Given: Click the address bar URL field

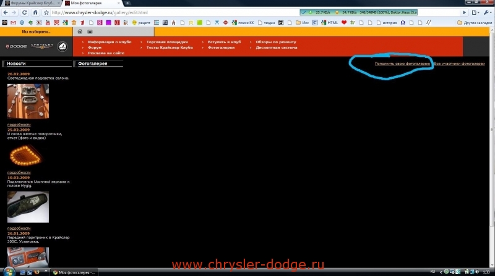Looking at the screenshot, I should [x=174, y=12].
